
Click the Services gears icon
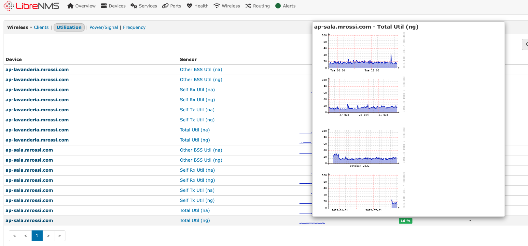(133, 6)
